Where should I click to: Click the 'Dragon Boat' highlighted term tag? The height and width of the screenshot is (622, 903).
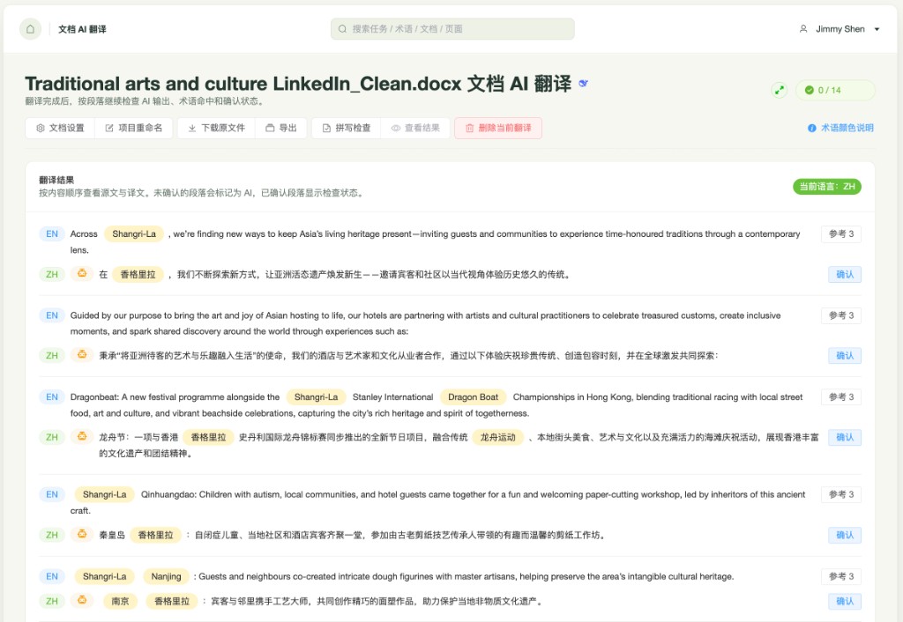[473, 397]
